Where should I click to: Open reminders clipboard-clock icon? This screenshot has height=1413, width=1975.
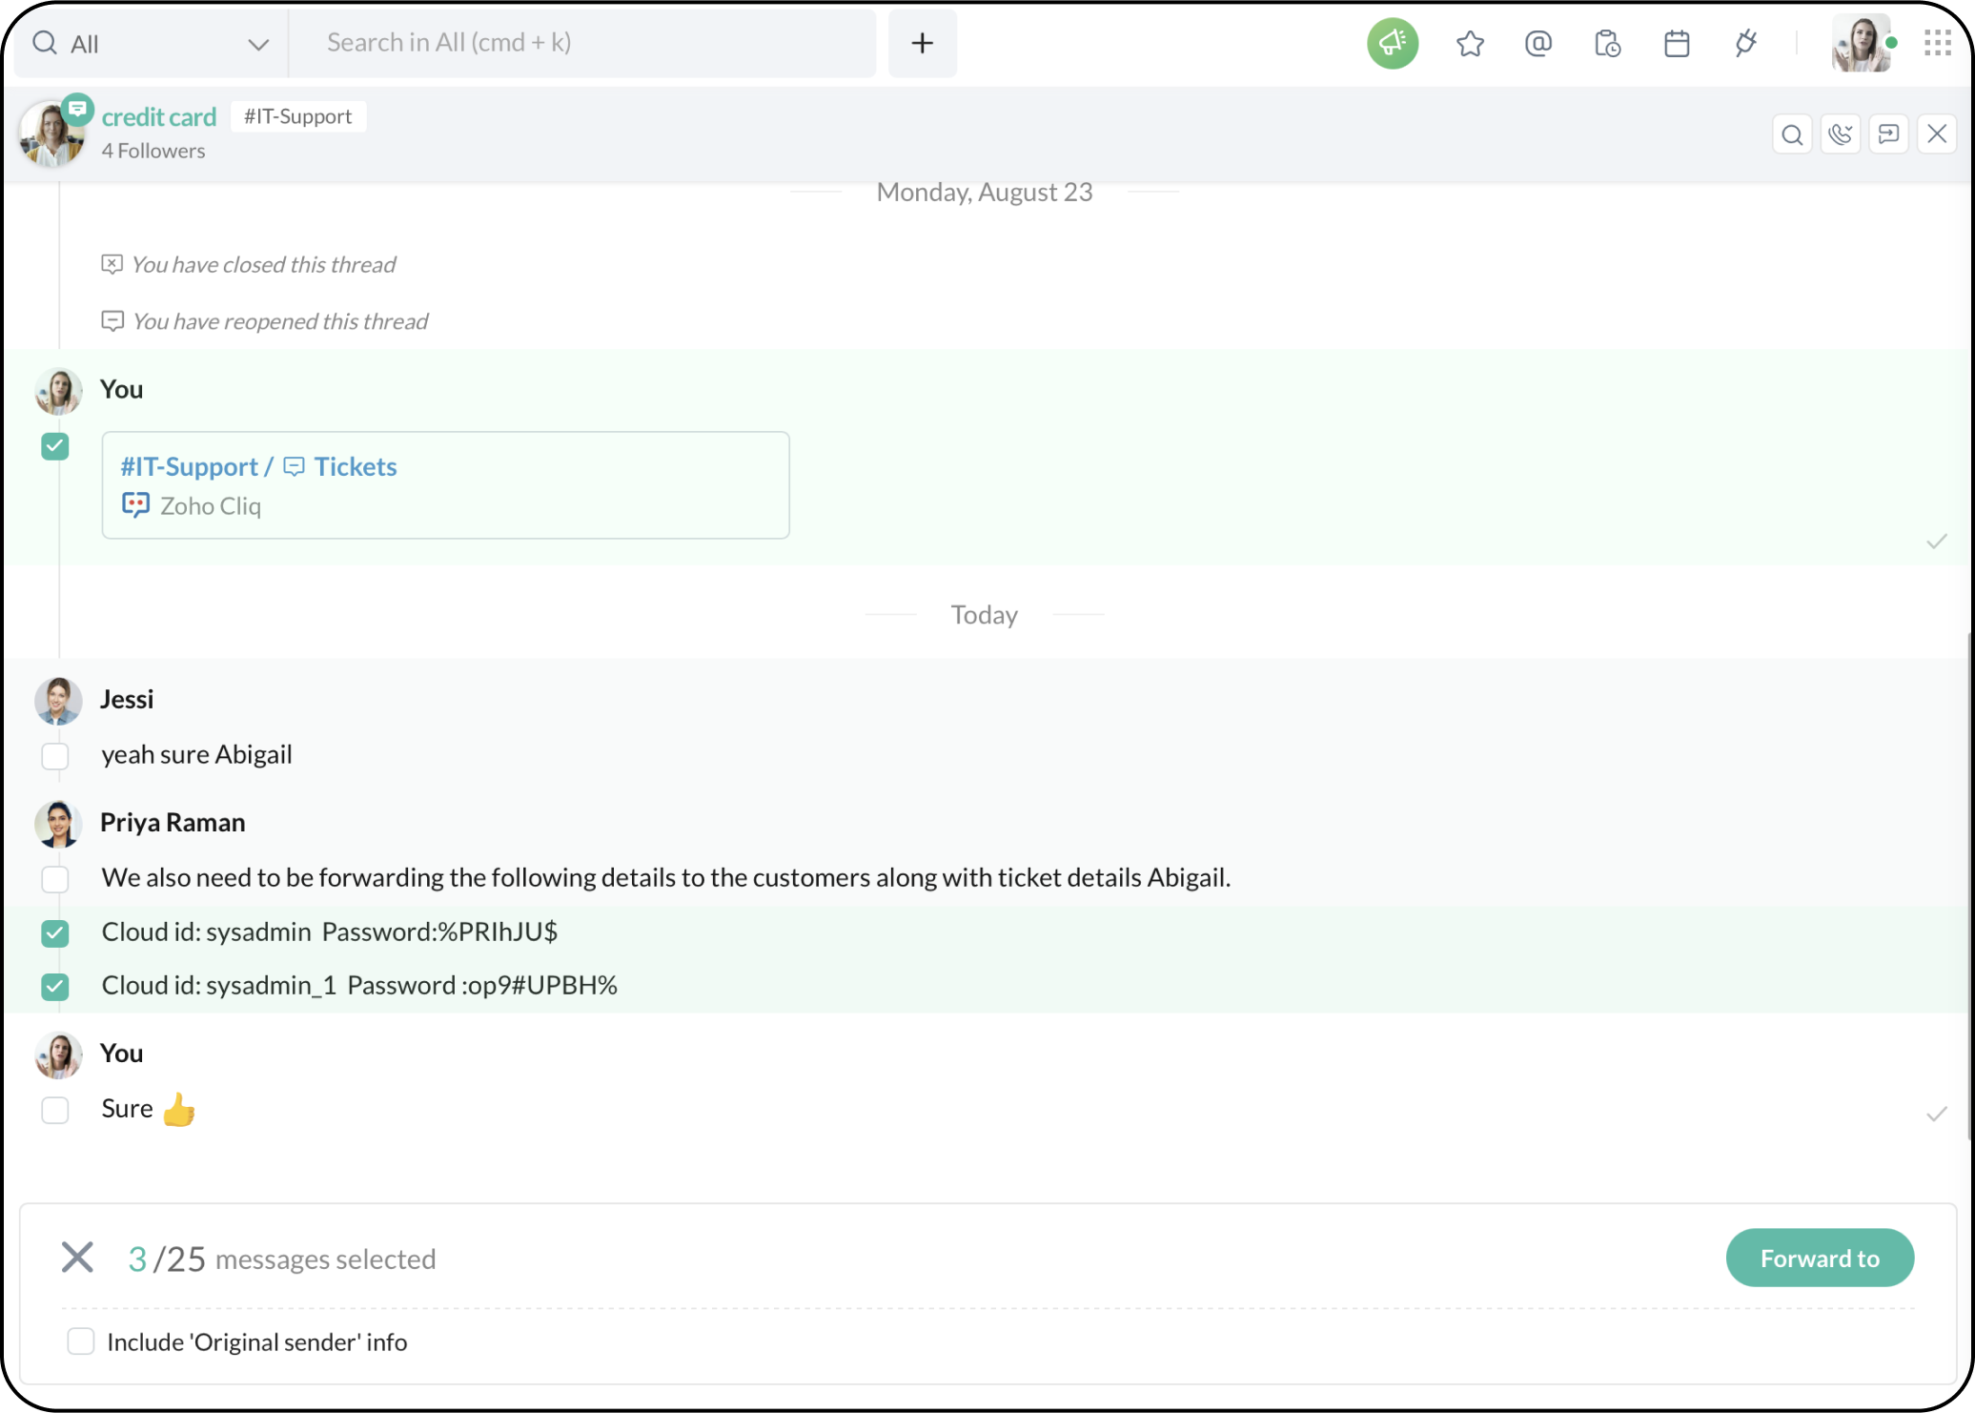(1607, 43)
